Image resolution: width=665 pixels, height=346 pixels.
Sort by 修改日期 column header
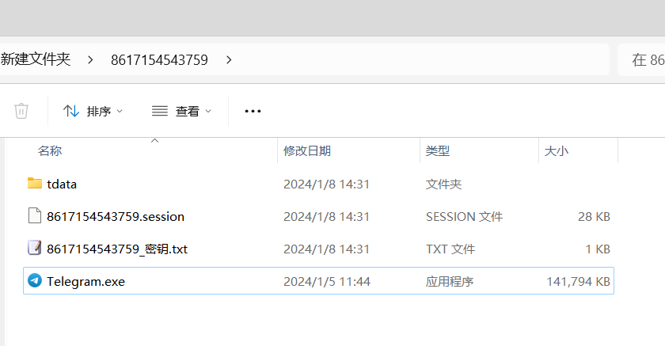(x=307, y=150)
